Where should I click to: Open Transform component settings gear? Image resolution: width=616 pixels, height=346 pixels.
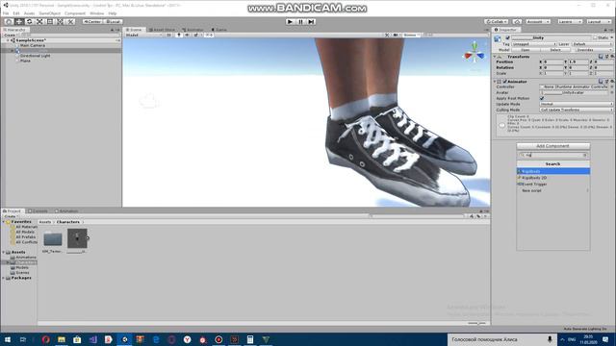[612, 57]
